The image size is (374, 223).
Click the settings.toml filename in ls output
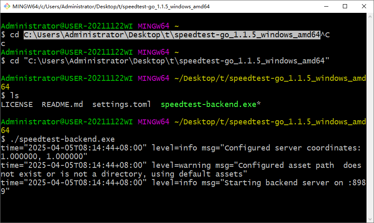121,104
